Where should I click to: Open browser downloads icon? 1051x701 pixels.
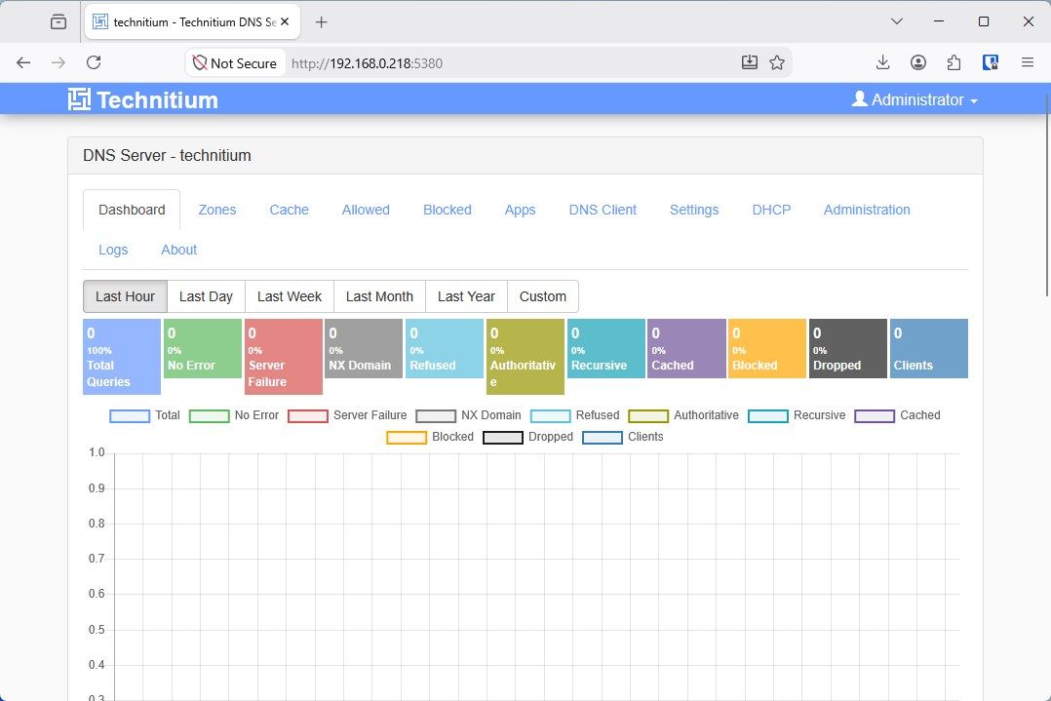coord(882,63)
